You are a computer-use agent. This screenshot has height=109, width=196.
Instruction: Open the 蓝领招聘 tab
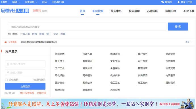(x=171, y=11)
